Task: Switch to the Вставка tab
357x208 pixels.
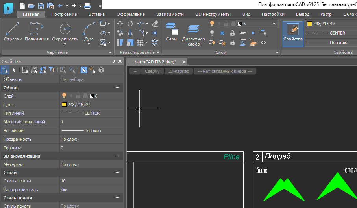Action: pos(96,14)
